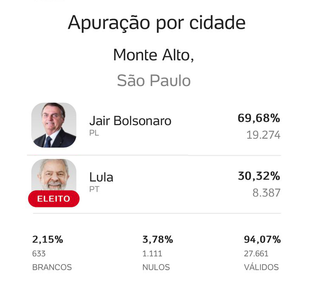Screen dimensions: 314x302
Task: Click the VÁLIDOS label
Action: click(261, 268)
